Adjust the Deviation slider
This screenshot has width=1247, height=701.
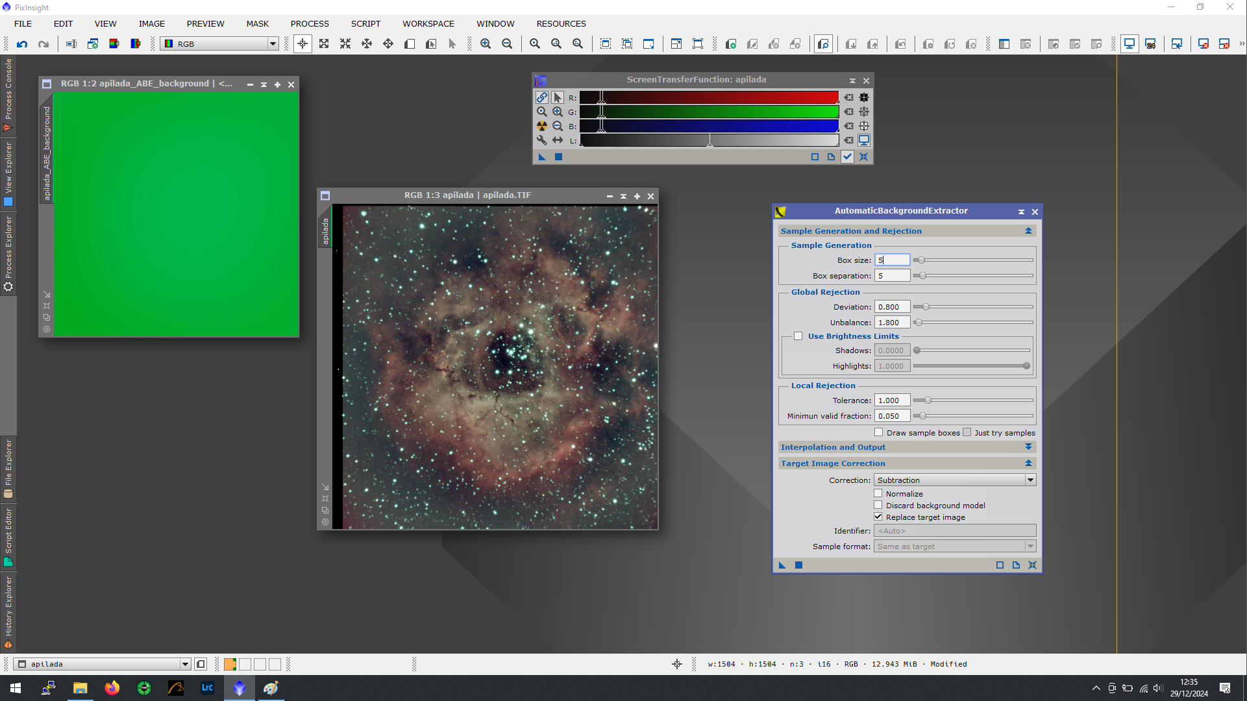pyautogui.click(x=973, y=307)
